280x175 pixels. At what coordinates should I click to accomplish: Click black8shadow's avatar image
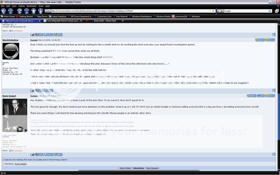(x=11, y=51)
